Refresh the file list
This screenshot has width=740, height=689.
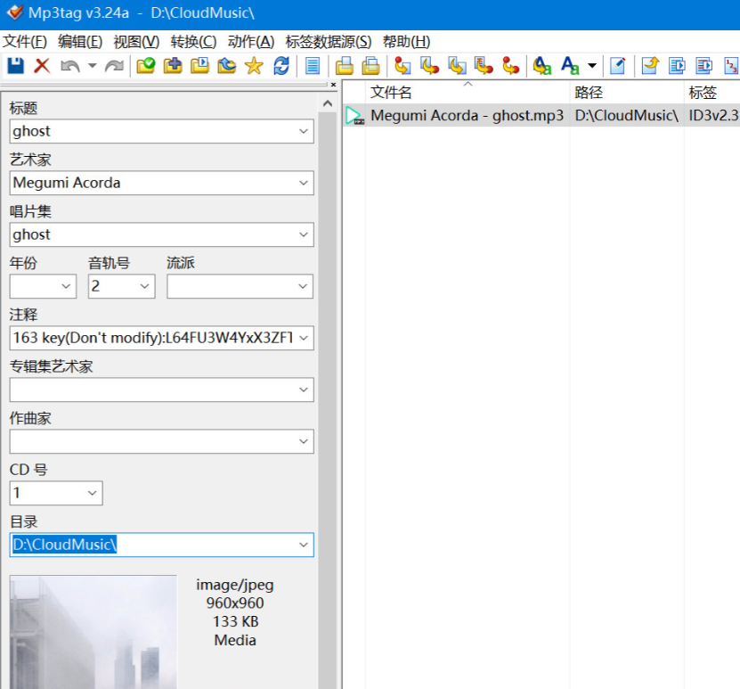281,66
